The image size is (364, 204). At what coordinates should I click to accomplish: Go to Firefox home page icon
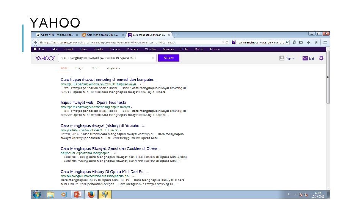coord(316,42)
